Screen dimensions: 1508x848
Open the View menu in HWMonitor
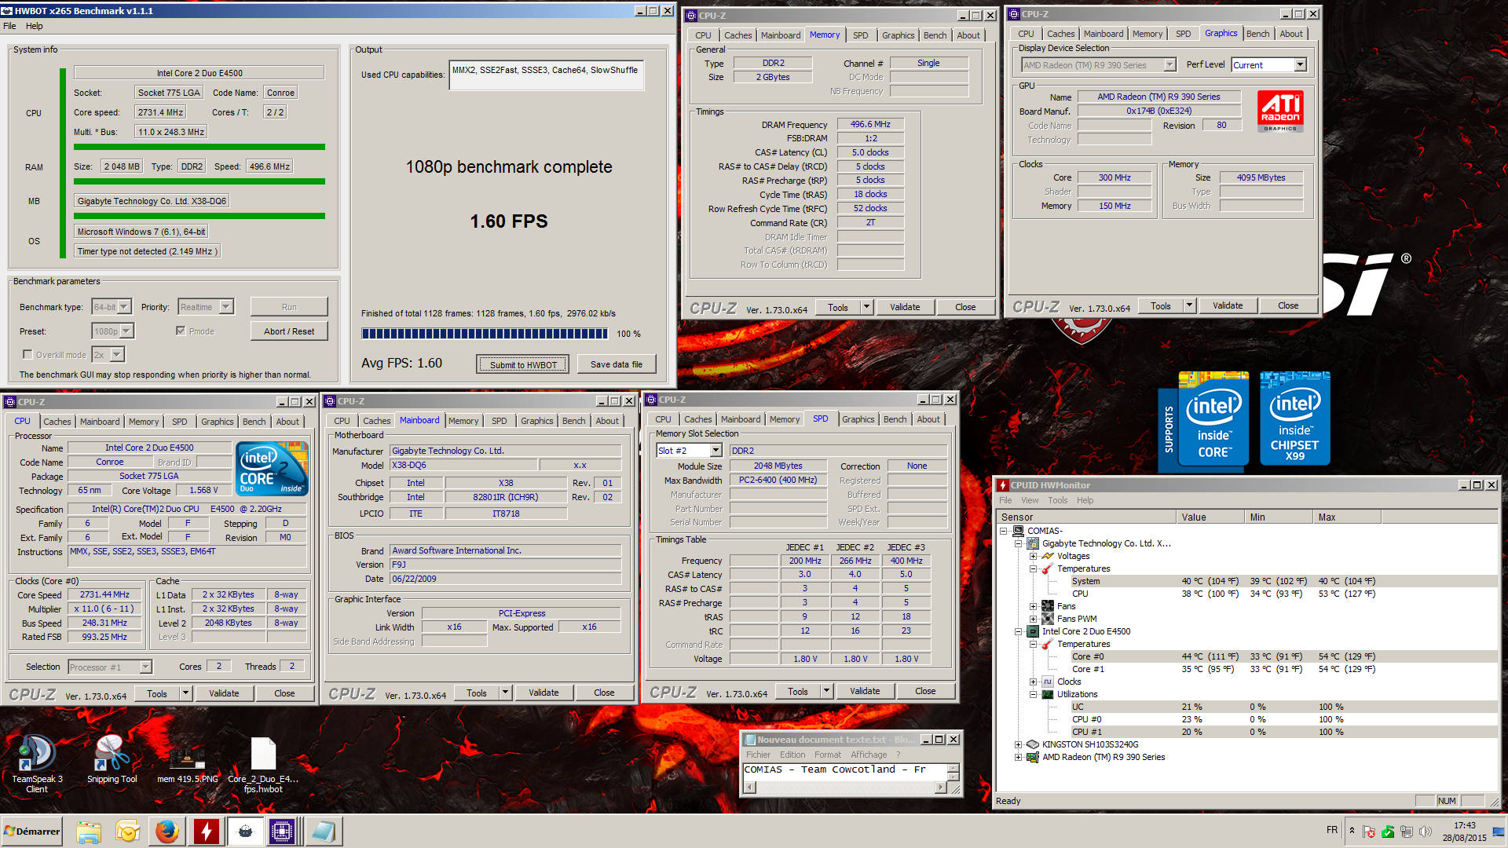click(1029, 500)
